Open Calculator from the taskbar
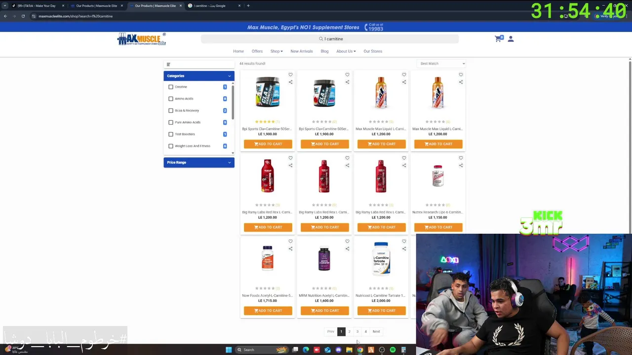 point(403,350)
